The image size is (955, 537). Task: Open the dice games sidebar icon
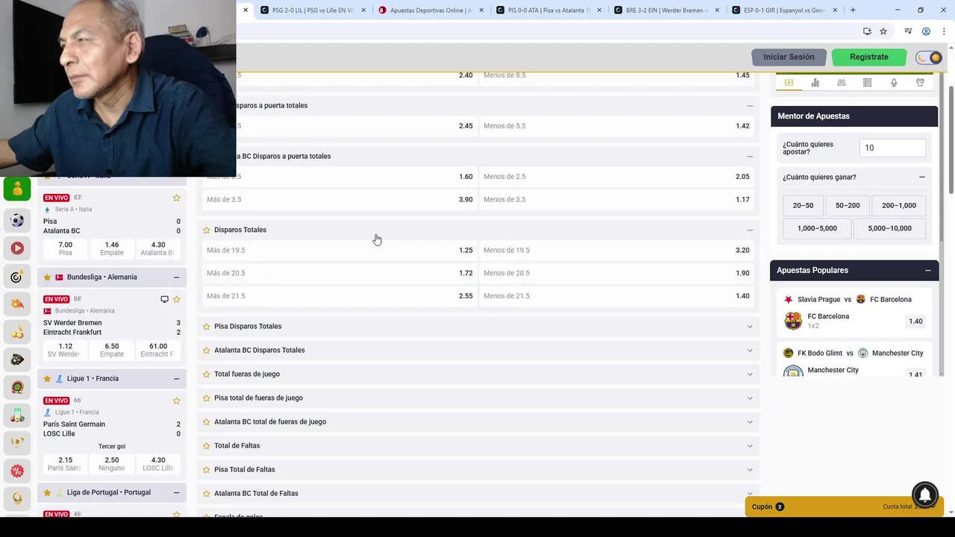(x=17, y=359)
